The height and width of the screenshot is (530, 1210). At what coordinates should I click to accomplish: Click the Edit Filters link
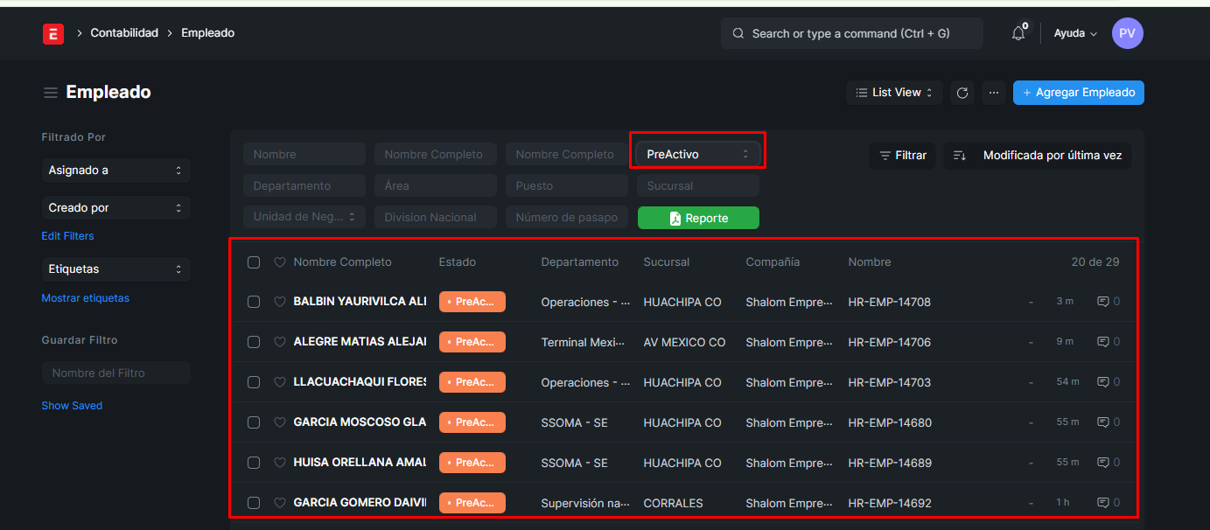point(67,236)
